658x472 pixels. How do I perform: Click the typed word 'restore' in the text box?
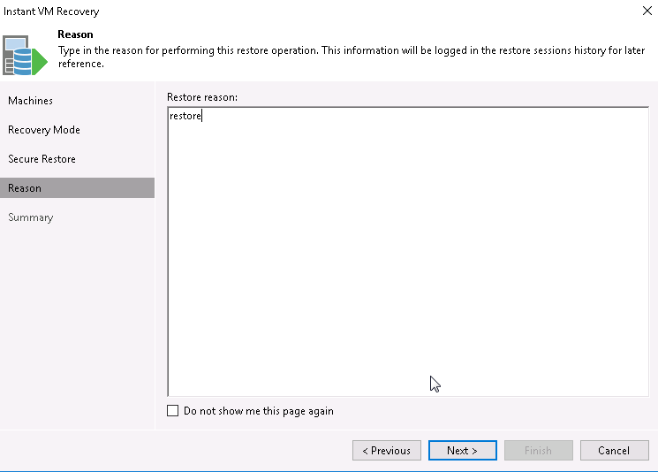click(185, 116)
